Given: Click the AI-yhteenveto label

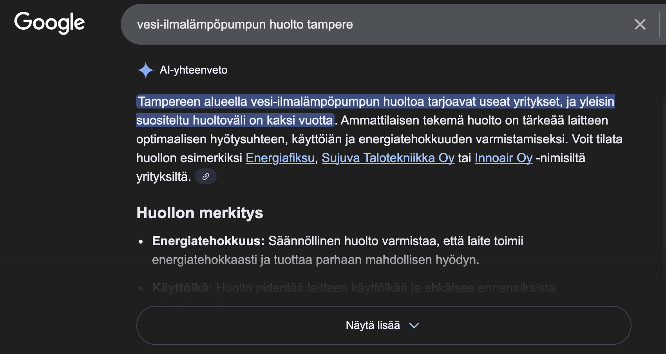Looking at the screenshot, I should point(193,70).
